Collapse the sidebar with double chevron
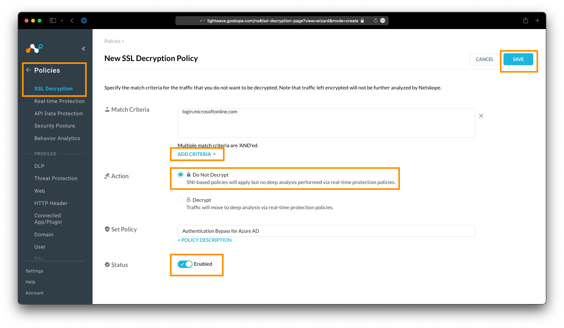 [x=83, y=49]
